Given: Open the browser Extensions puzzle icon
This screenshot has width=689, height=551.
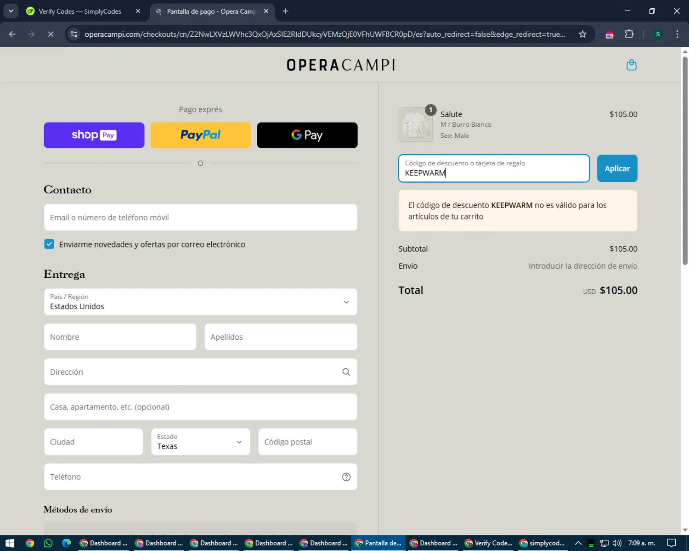Looking at the screenshot, I should tap(629, 34).
